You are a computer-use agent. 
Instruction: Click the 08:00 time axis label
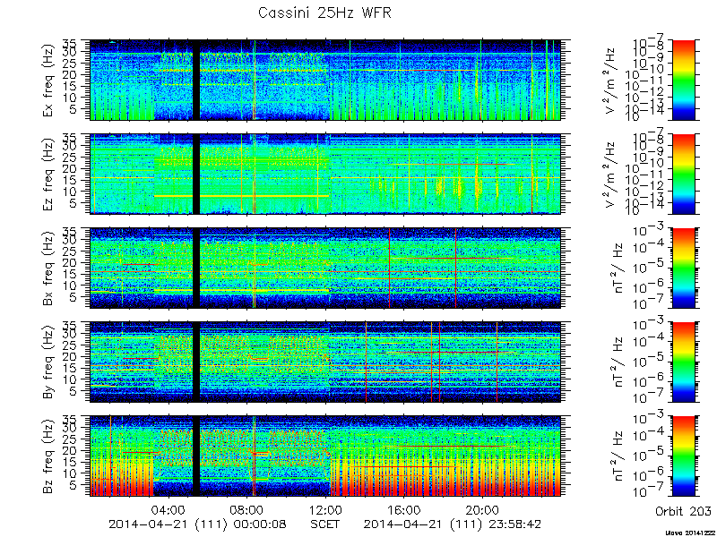[x=247, y=509]
